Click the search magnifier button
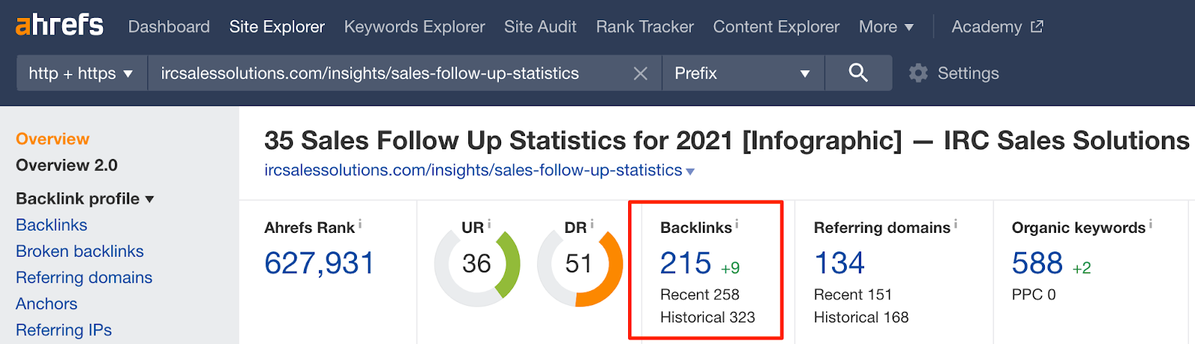The height and width of the screenshot is (344, 1195). (x=858, y=73)
